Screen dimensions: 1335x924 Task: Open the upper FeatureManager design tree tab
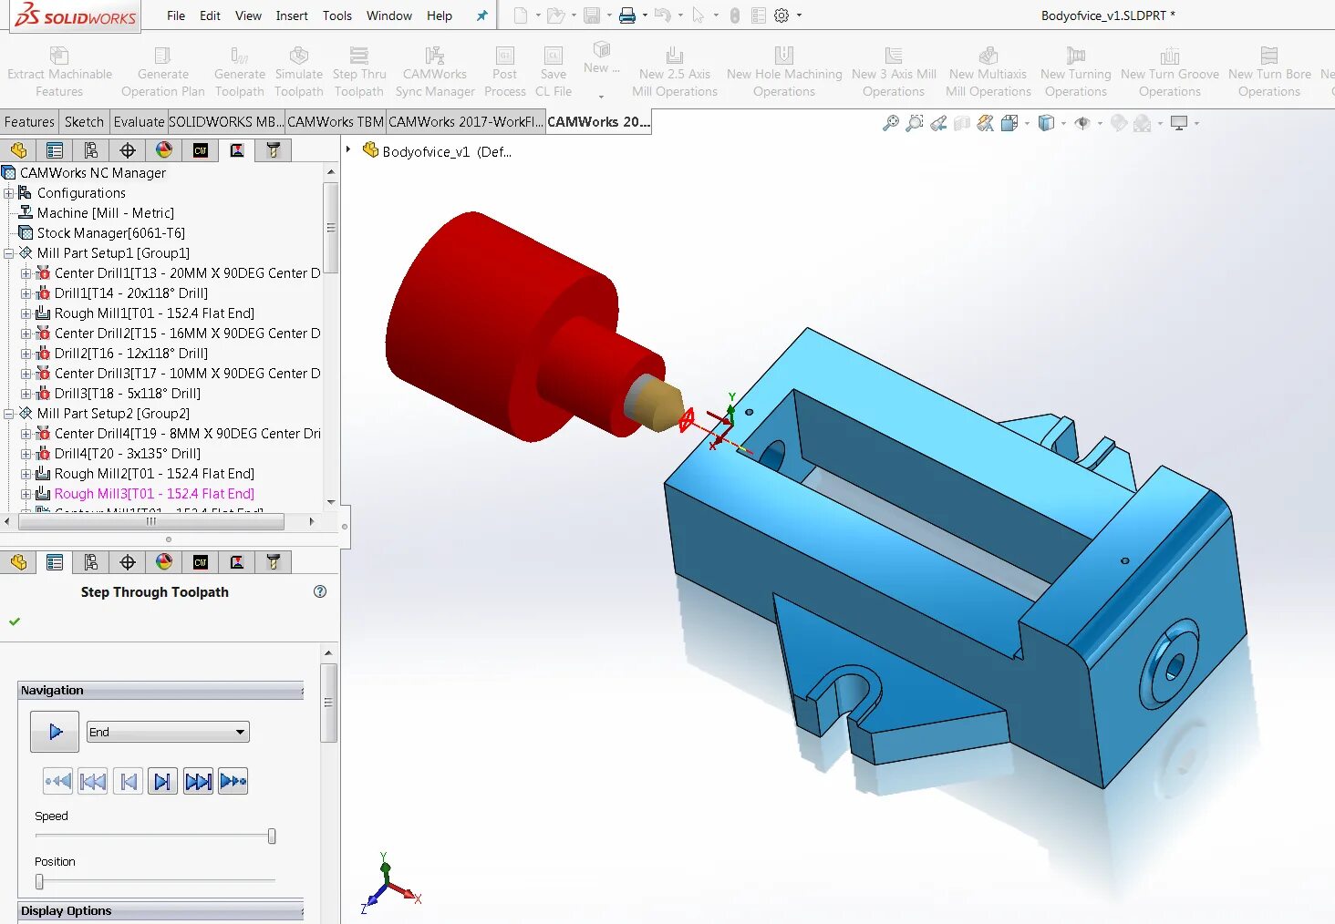18,150
